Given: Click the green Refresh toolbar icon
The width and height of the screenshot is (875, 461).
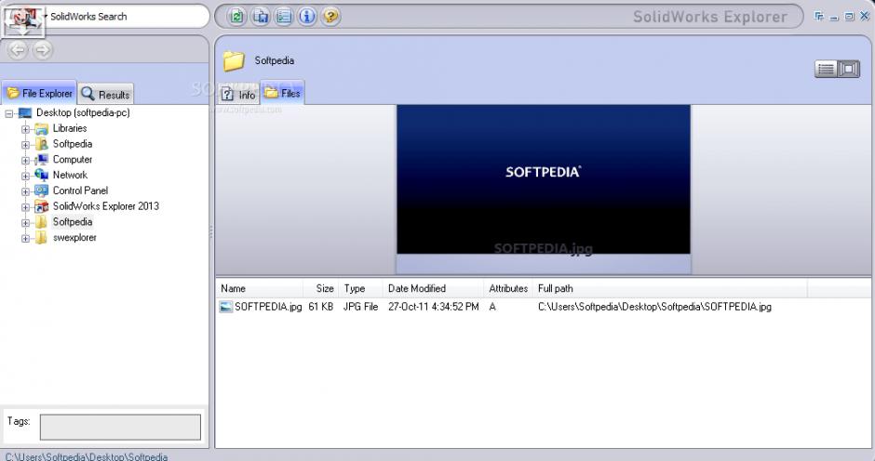Looking at the screenshot, I should tap(237, 16).
